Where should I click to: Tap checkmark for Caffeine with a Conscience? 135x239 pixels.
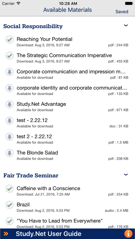coord(10,189)
